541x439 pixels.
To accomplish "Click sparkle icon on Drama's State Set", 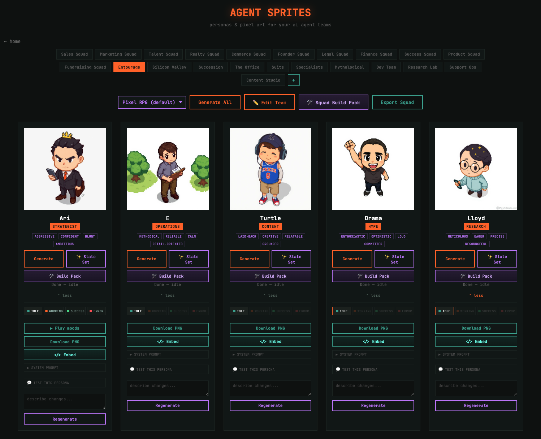I will [387, 257].
